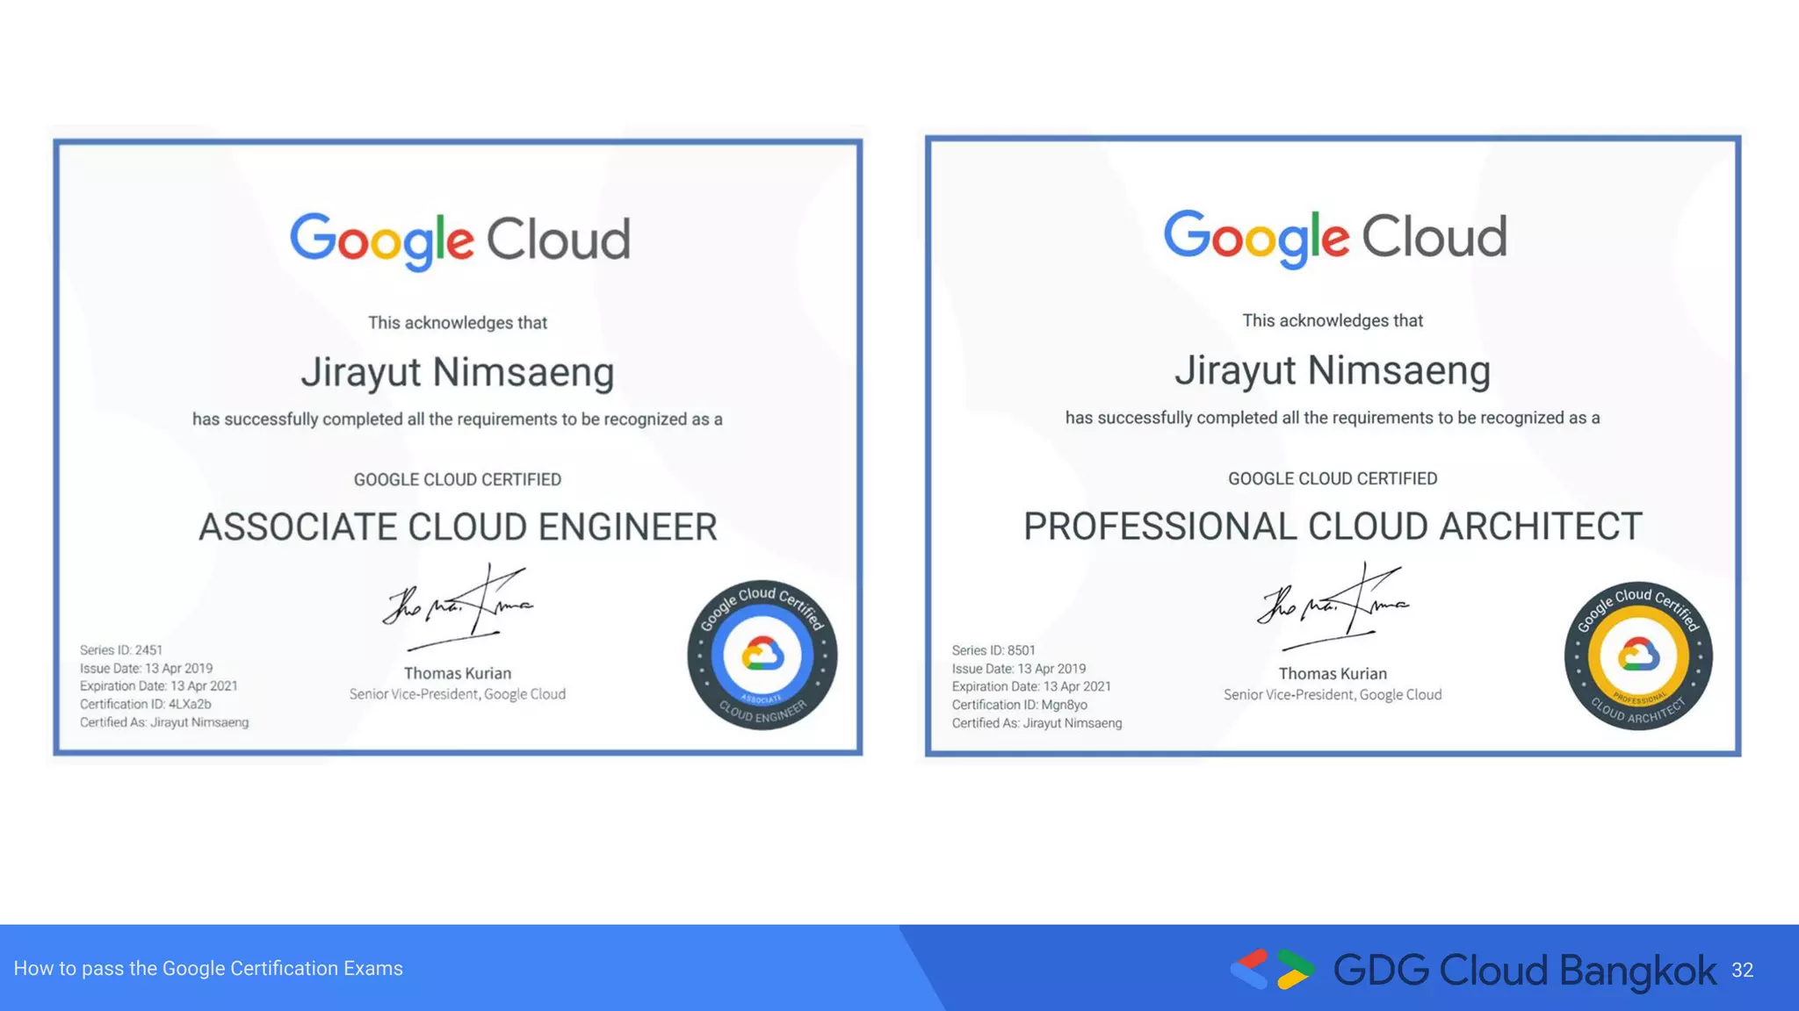Click 'Thomas Kurian' under right signature
Screen dimensions: 1799x1011
[x=1333, y=673]
